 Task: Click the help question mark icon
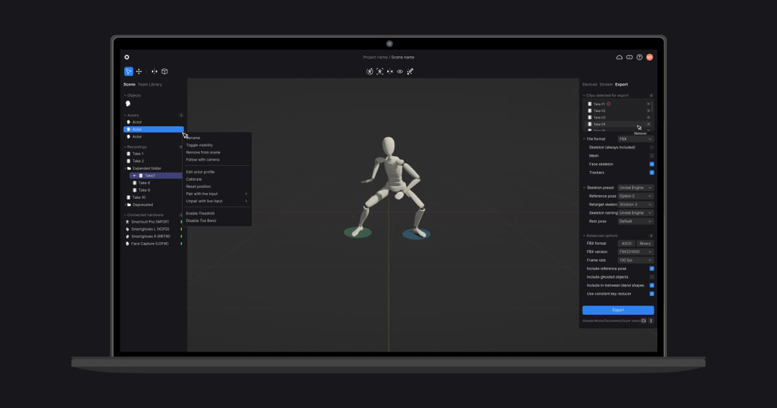point(640,57)
